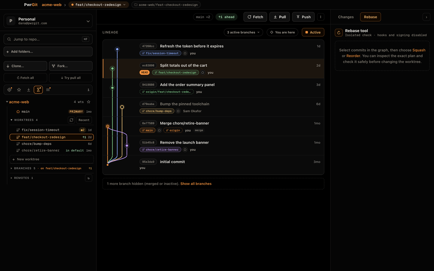Image resolution: width=434 pixels, height=271 pixels.
Task: Select fix/session-timeout worktree
Action: 52,130
